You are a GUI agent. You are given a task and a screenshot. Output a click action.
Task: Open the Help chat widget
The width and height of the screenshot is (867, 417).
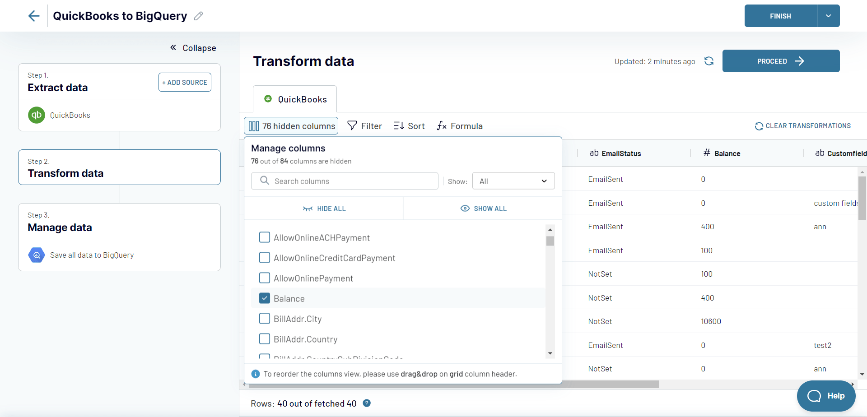pos(826,396)
